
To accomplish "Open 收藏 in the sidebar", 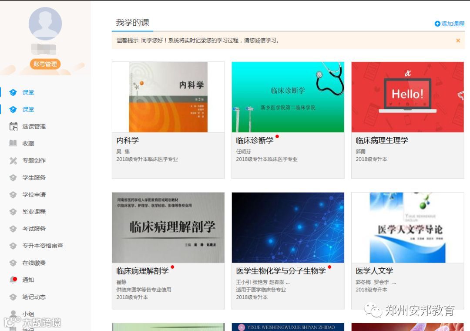I will click(x=28, y=144).
